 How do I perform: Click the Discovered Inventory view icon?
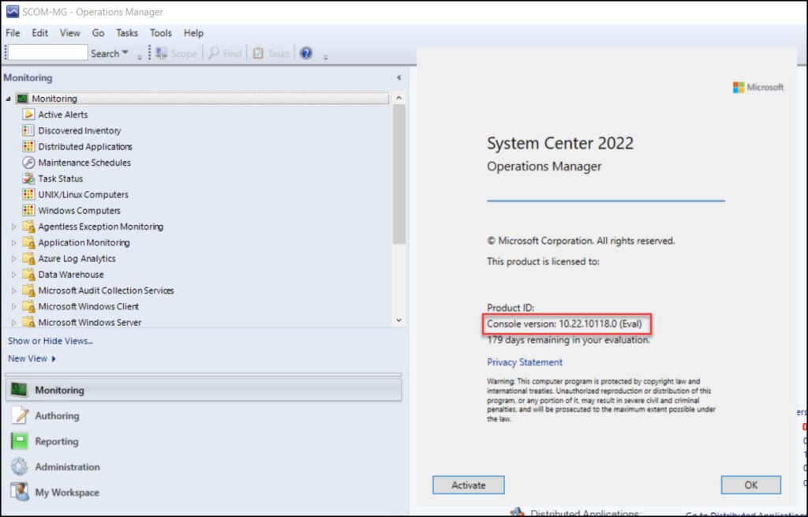(28, 130)
